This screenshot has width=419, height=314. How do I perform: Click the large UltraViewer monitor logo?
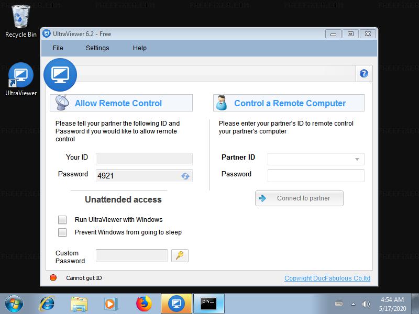pyautogui.click(x=60, y=75)
